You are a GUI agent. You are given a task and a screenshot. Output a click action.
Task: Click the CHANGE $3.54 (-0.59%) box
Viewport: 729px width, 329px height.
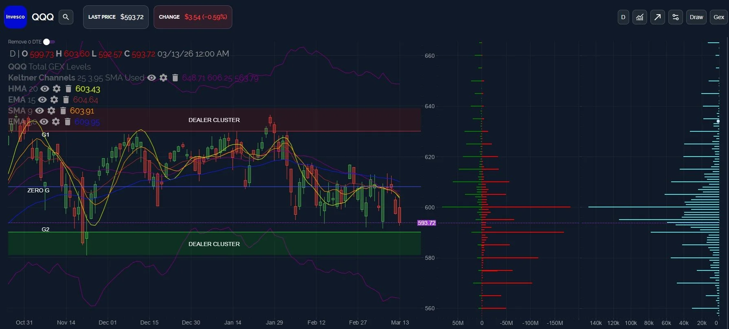pyautogui.click(x=193, y=17)
